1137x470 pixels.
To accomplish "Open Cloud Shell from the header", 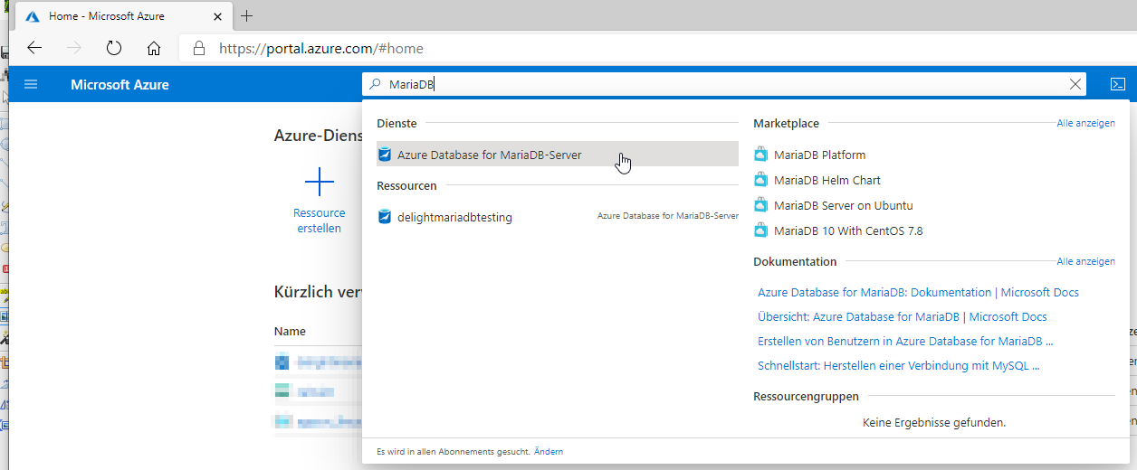I will click(1118, 84).
